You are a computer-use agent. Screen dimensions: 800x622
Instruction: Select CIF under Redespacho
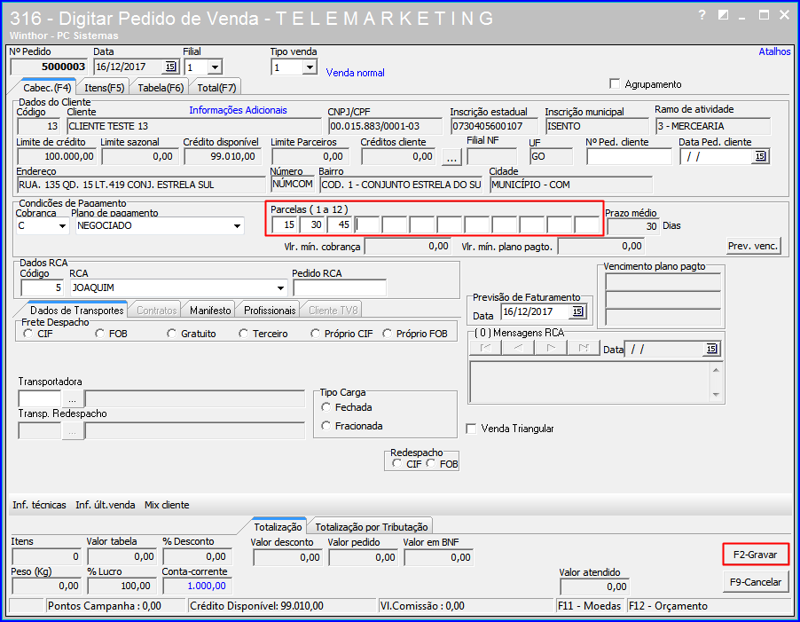point(397,463)
